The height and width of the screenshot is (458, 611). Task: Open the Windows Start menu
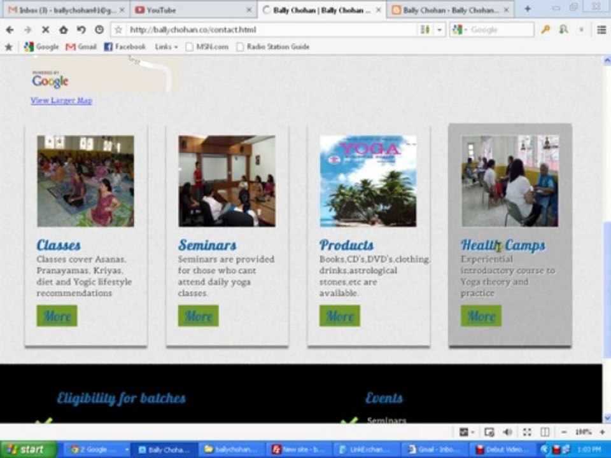tap(29, 450)
